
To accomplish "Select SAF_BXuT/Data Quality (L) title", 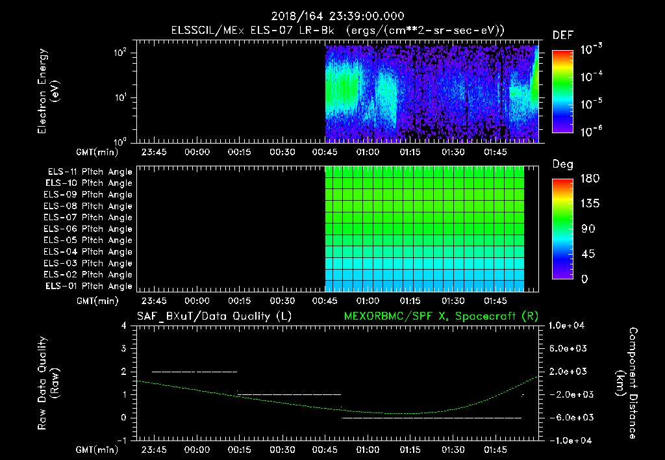I will click(214, 316).
